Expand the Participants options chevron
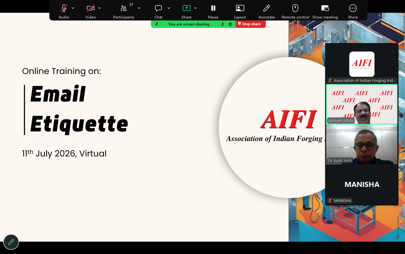 (x=139, y=8)
